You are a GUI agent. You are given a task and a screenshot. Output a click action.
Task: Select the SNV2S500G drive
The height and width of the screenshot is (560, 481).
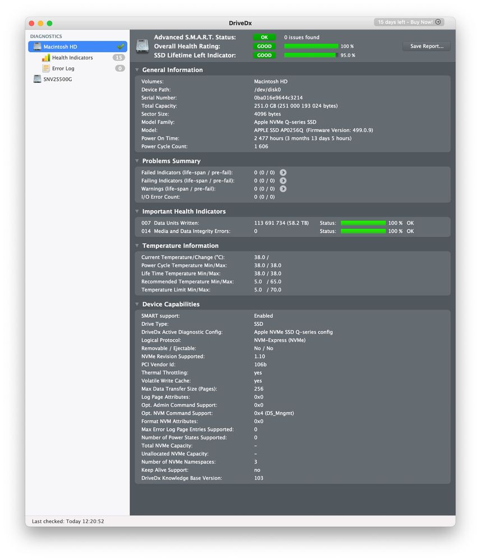[58, 79]
